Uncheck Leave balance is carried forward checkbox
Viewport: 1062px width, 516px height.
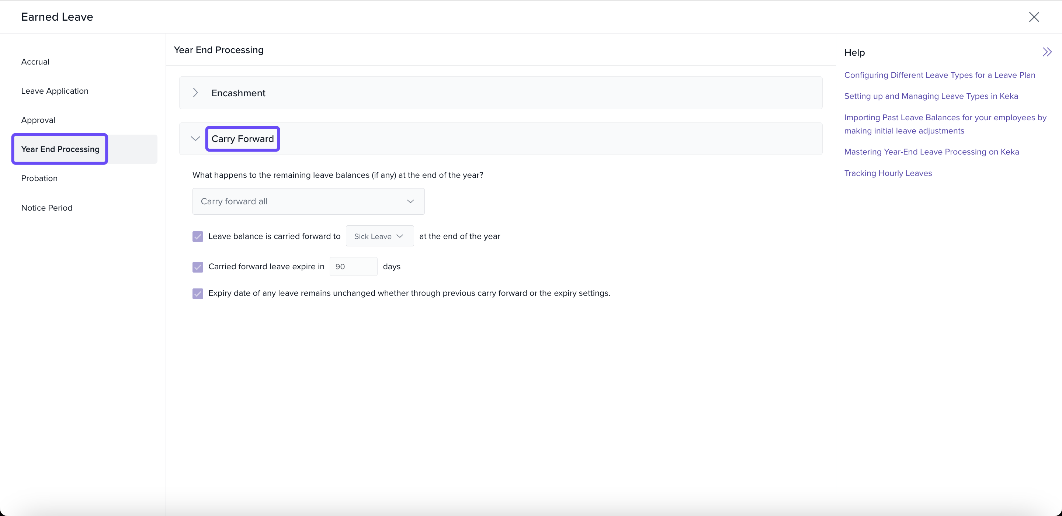(198, 237)
